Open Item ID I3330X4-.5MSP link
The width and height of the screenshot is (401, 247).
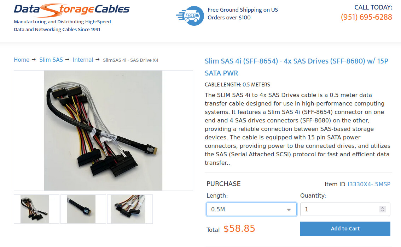click(x=369, y=184)
